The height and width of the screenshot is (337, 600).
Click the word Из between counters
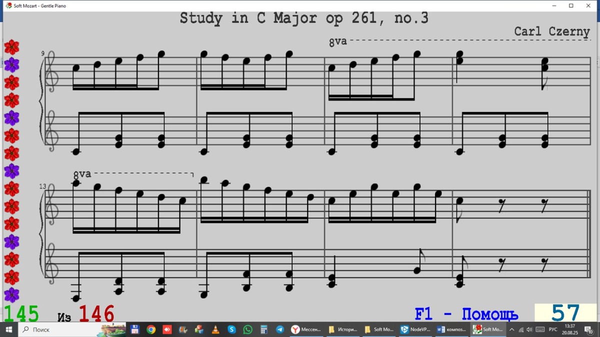tap(64, 317)
